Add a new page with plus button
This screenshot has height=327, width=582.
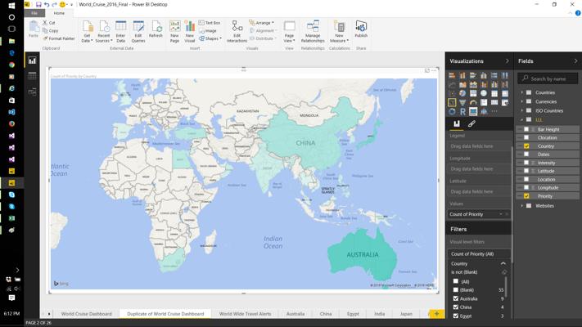(436, 314)
